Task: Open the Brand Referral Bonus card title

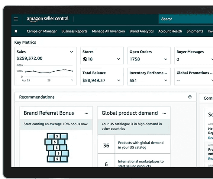Action: tap(49, 113)
